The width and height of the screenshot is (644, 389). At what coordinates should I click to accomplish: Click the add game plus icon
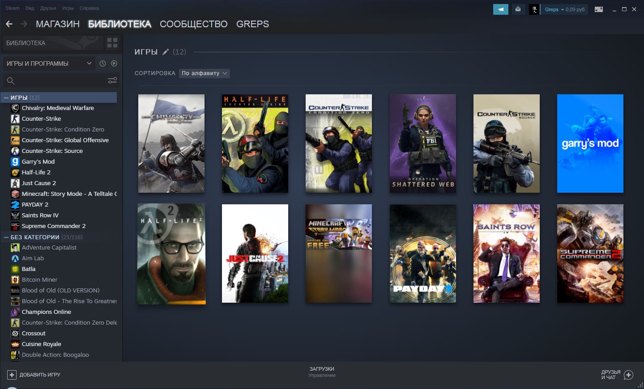[12, 375]
